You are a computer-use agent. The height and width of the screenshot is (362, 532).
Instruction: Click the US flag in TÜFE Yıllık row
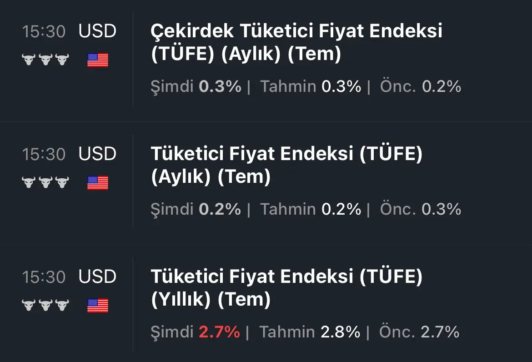[98, 306]
